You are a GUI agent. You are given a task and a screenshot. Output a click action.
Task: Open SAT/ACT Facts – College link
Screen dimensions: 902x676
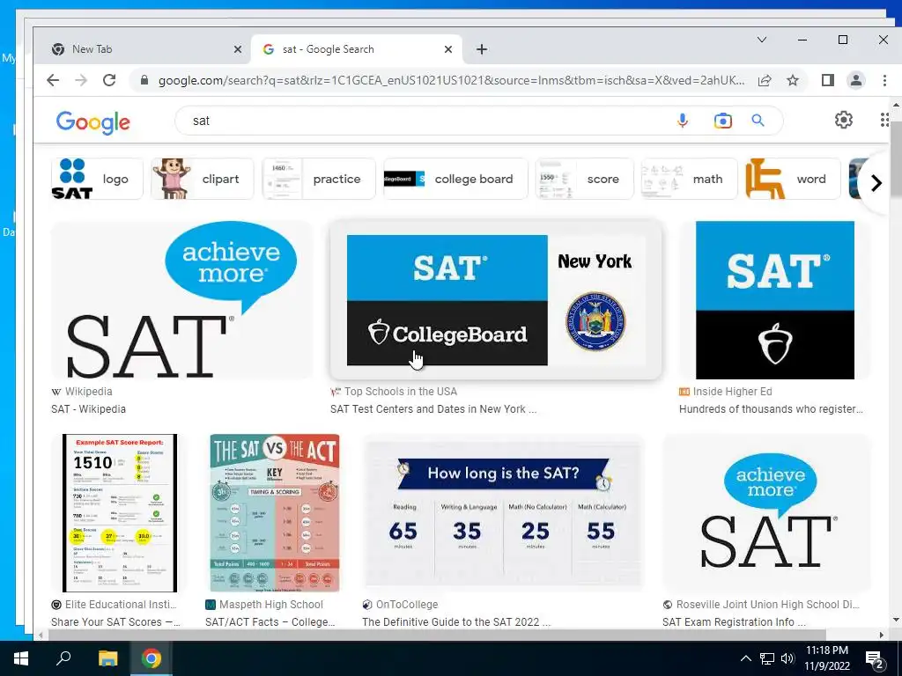pos(270,622)
